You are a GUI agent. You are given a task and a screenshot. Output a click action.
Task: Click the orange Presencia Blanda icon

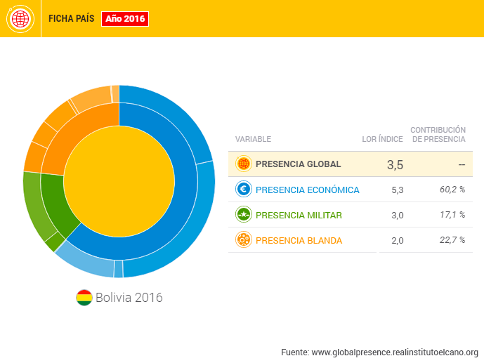243,240
